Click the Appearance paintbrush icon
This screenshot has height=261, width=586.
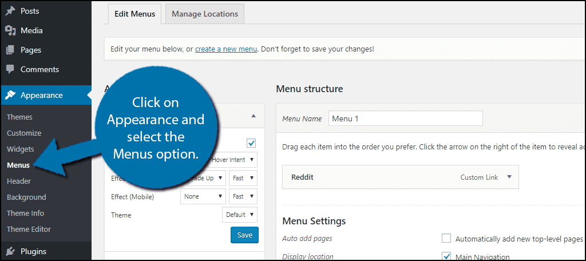10,95
